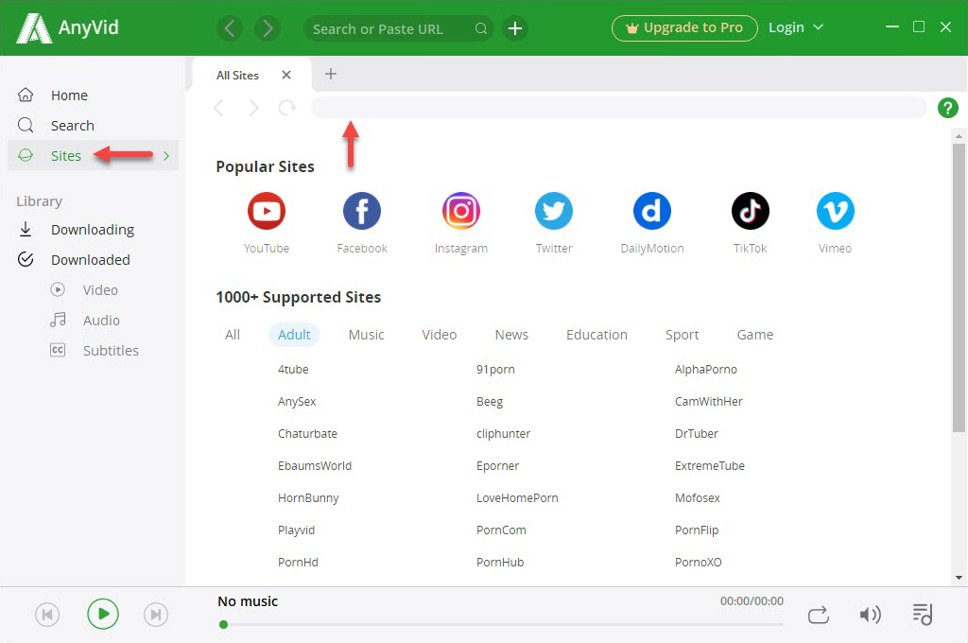The height and width of the screenshot is (643, 968).
Task: Open the EbaumsWorld site link
Action: pos(315,466)
